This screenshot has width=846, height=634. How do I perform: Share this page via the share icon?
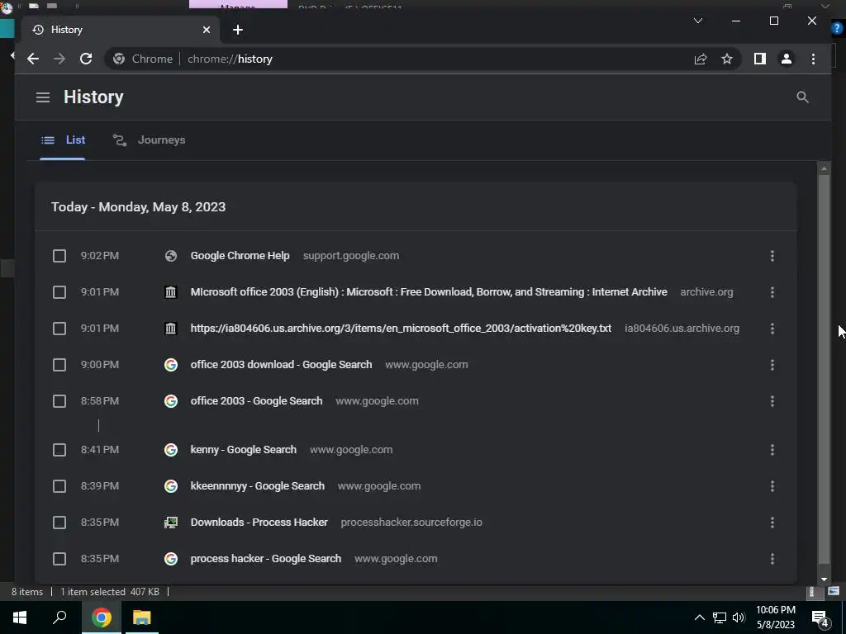pyautogui.click(x=701, y=59)
